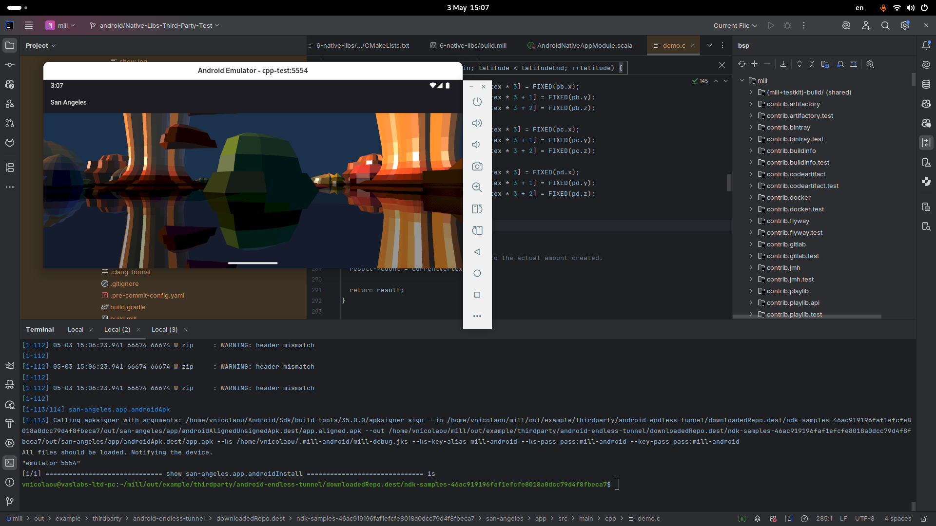Select build.gradle in project tree

pyautogui.click(x=128, y=307)
